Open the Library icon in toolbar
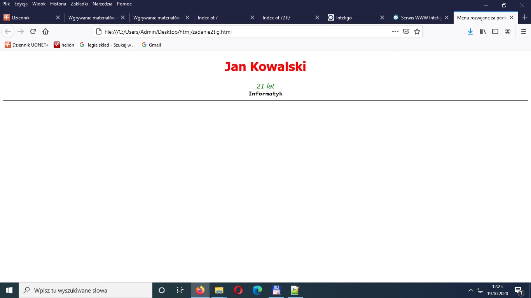 click(483, 31)
